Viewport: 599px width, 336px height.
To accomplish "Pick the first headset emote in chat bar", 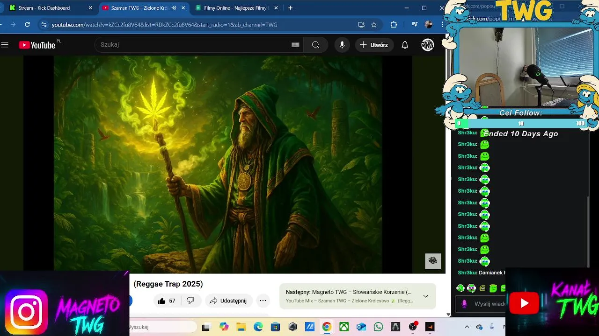I will click(x=460, y=288).
